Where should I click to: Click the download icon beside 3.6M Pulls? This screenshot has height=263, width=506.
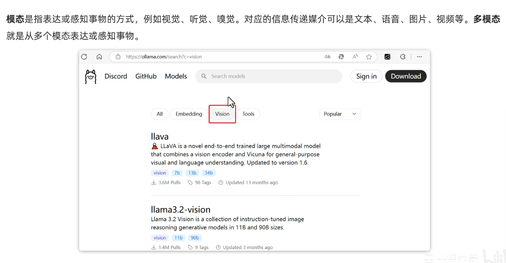pos(154,183)
